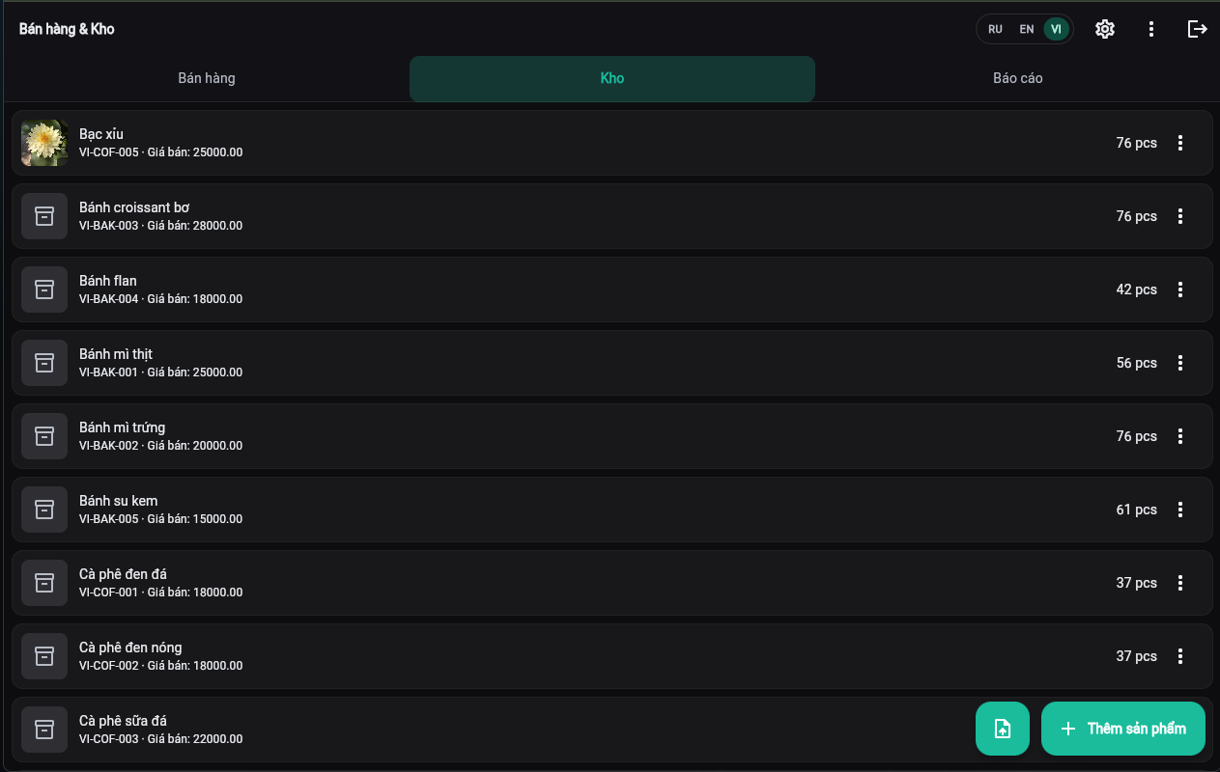The image size is (1220, 772).
Task: Open the three-dot menu for Bánh mì thịt
Action: [1180, 363]
